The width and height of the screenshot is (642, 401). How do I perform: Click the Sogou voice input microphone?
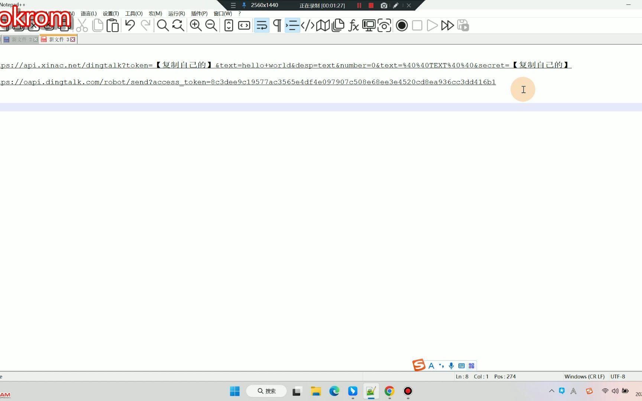[x=451, y=366]
